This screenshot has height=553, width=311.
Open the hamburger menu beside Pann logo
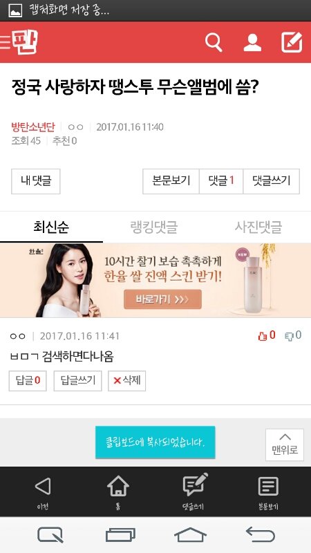pyautogui.click(x=5, y=42)
